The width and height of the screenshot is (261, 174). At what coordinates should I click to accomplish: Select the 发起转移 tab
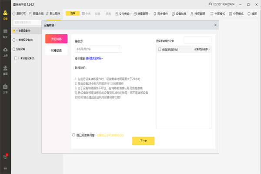coord(57,39)
